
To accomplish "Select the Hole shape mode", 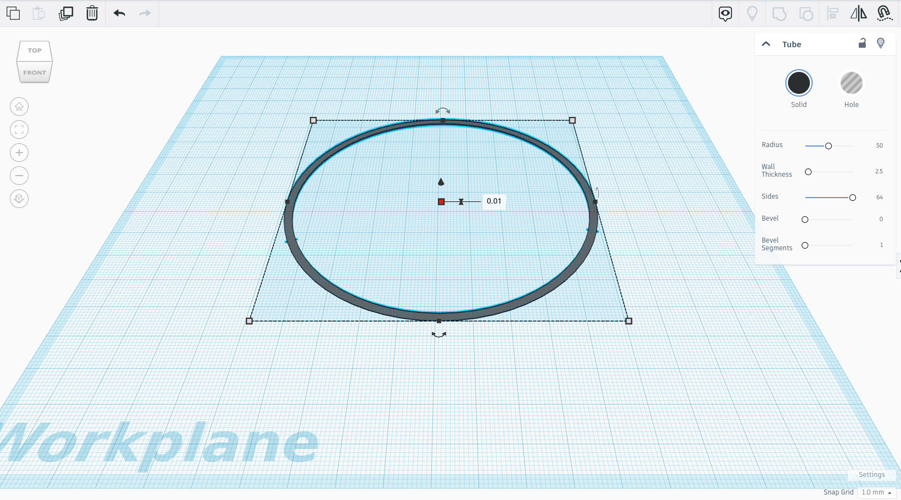I will click(852, 83).
